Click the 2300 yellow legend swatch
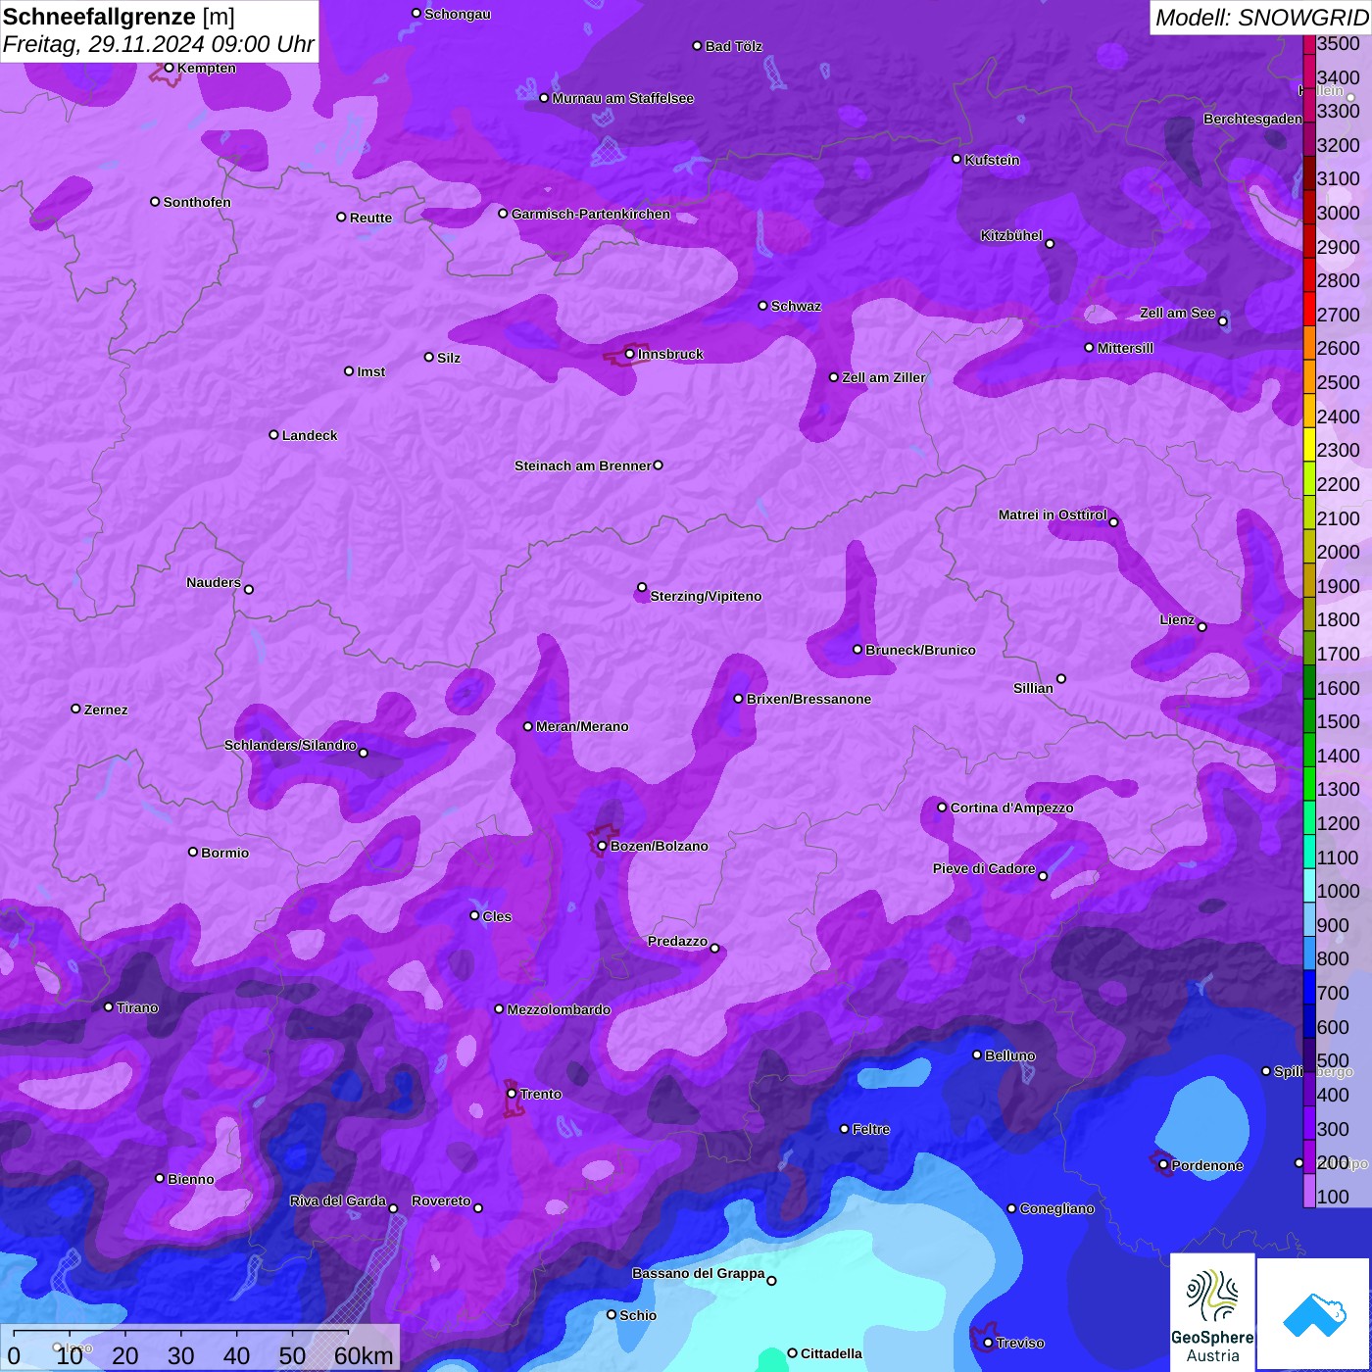The width and height of the screenshot is (1372, 1372). 1309,445
